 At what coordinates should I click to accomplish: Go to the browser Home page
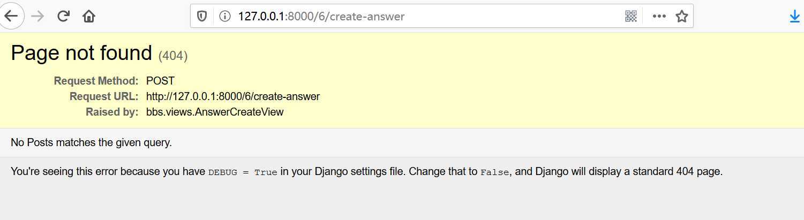(x=89, y=17)
